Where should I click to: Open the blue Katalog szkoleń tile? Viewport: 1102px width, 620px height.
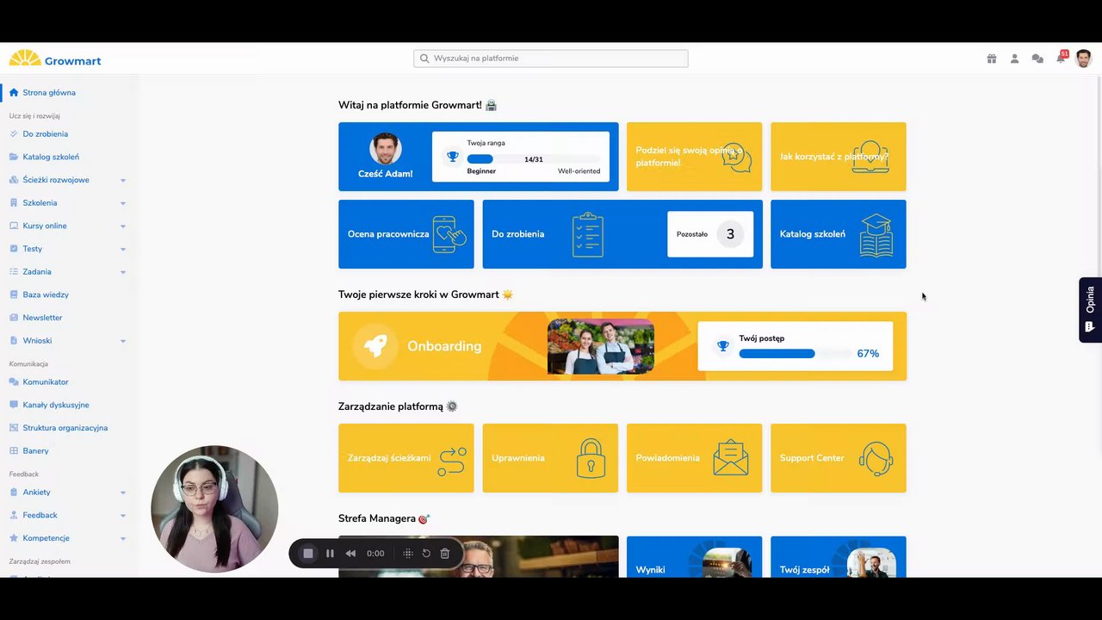click(839, 234)
